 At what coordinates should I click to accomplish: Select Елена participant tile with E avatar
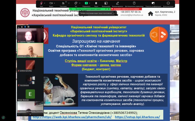(x=30, y=94)
